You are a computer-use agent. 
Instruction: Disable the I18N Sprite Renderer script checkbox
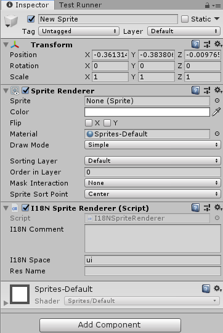click(x=25, y=208)
